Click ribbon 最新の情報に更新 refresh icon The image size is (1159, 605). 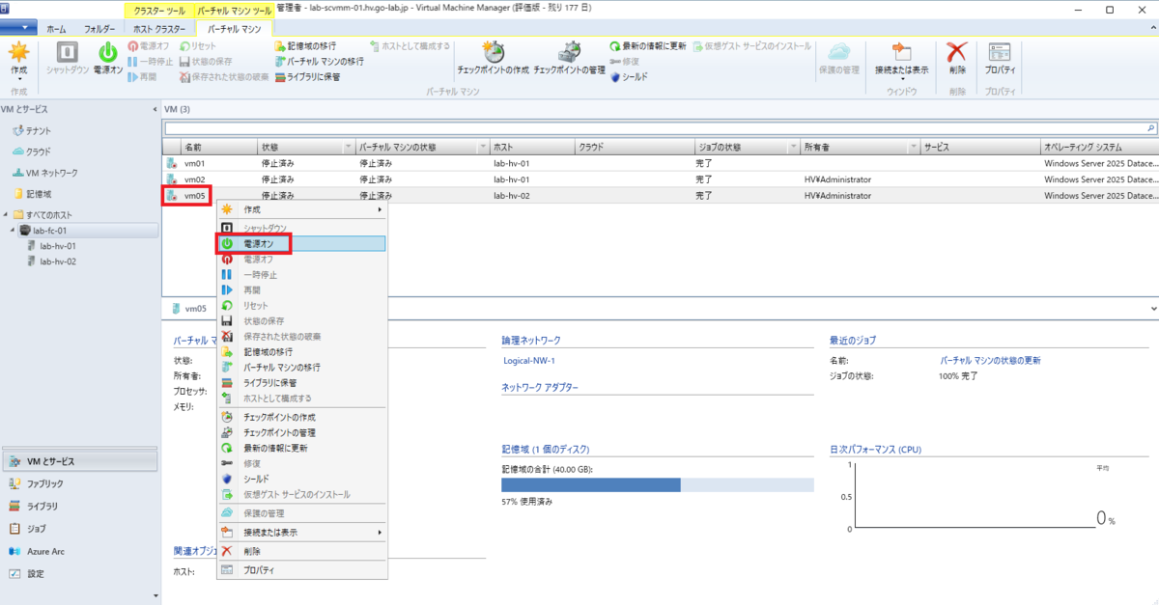pyautogui.click(x=615, y=45)
